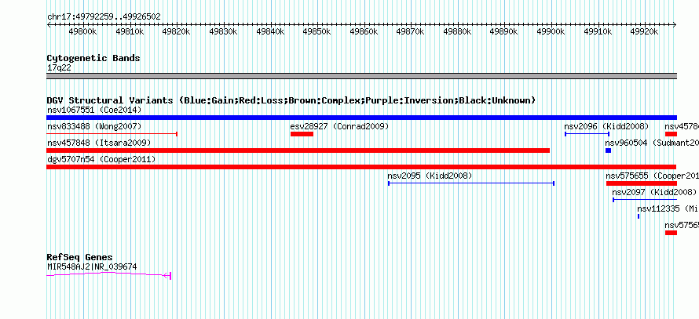Screen dimensions: 699x319
Task: Select the magenta MIR548AJ2 gene glyph
Action: 108,275
